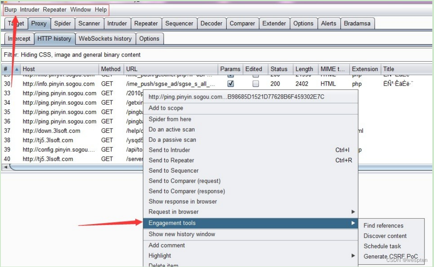
Task: Select the WebSockets history sub-tab
Action: [105, 39]
